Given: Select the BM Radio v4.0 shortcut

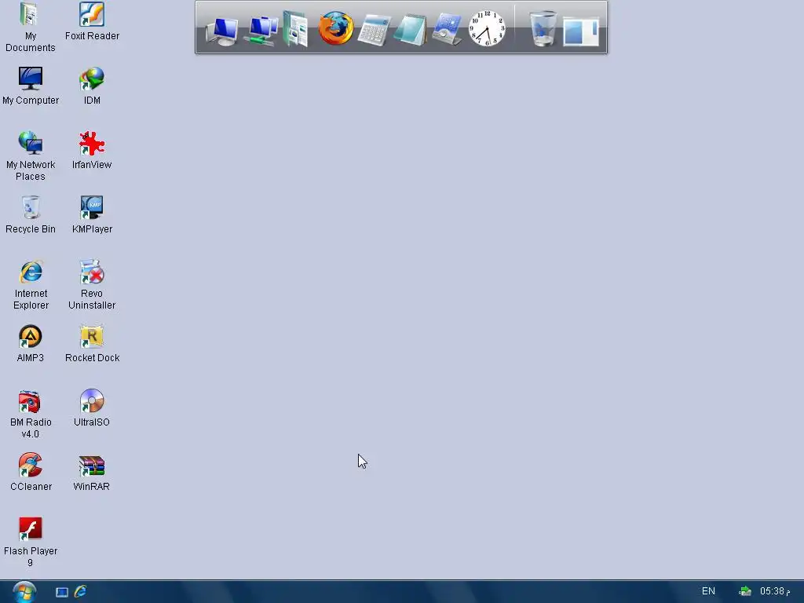Looking at the screenshot, I should coord(31,413).
